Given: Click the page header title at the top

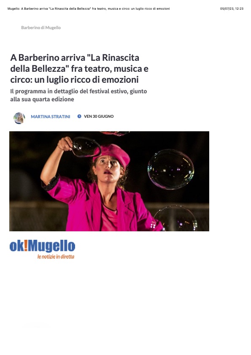Looking at the screenshot, I should tap(89, 8).
